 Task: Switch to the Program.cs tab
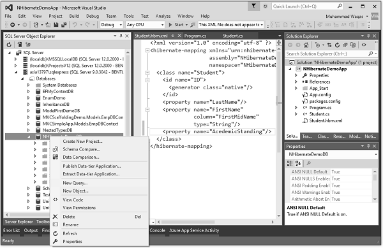(195, 36)
